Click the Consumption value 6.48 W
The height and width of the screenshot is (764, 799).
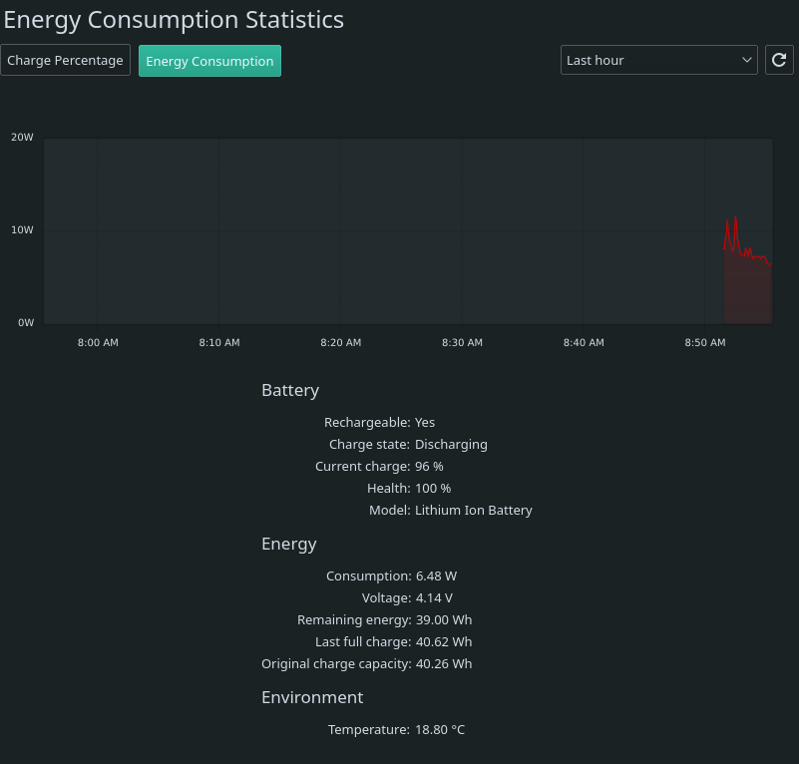[x=436, y=575]
